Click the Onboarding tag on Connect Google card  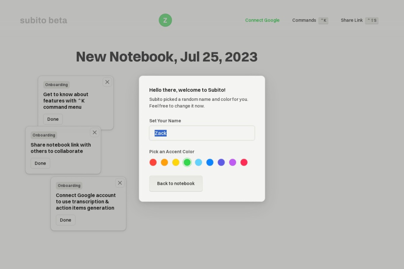pos(69,186)
